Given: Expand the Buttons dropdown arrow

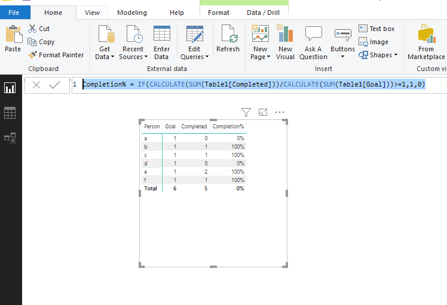Looking at the screenshot, I should click(x=342, y=57).
